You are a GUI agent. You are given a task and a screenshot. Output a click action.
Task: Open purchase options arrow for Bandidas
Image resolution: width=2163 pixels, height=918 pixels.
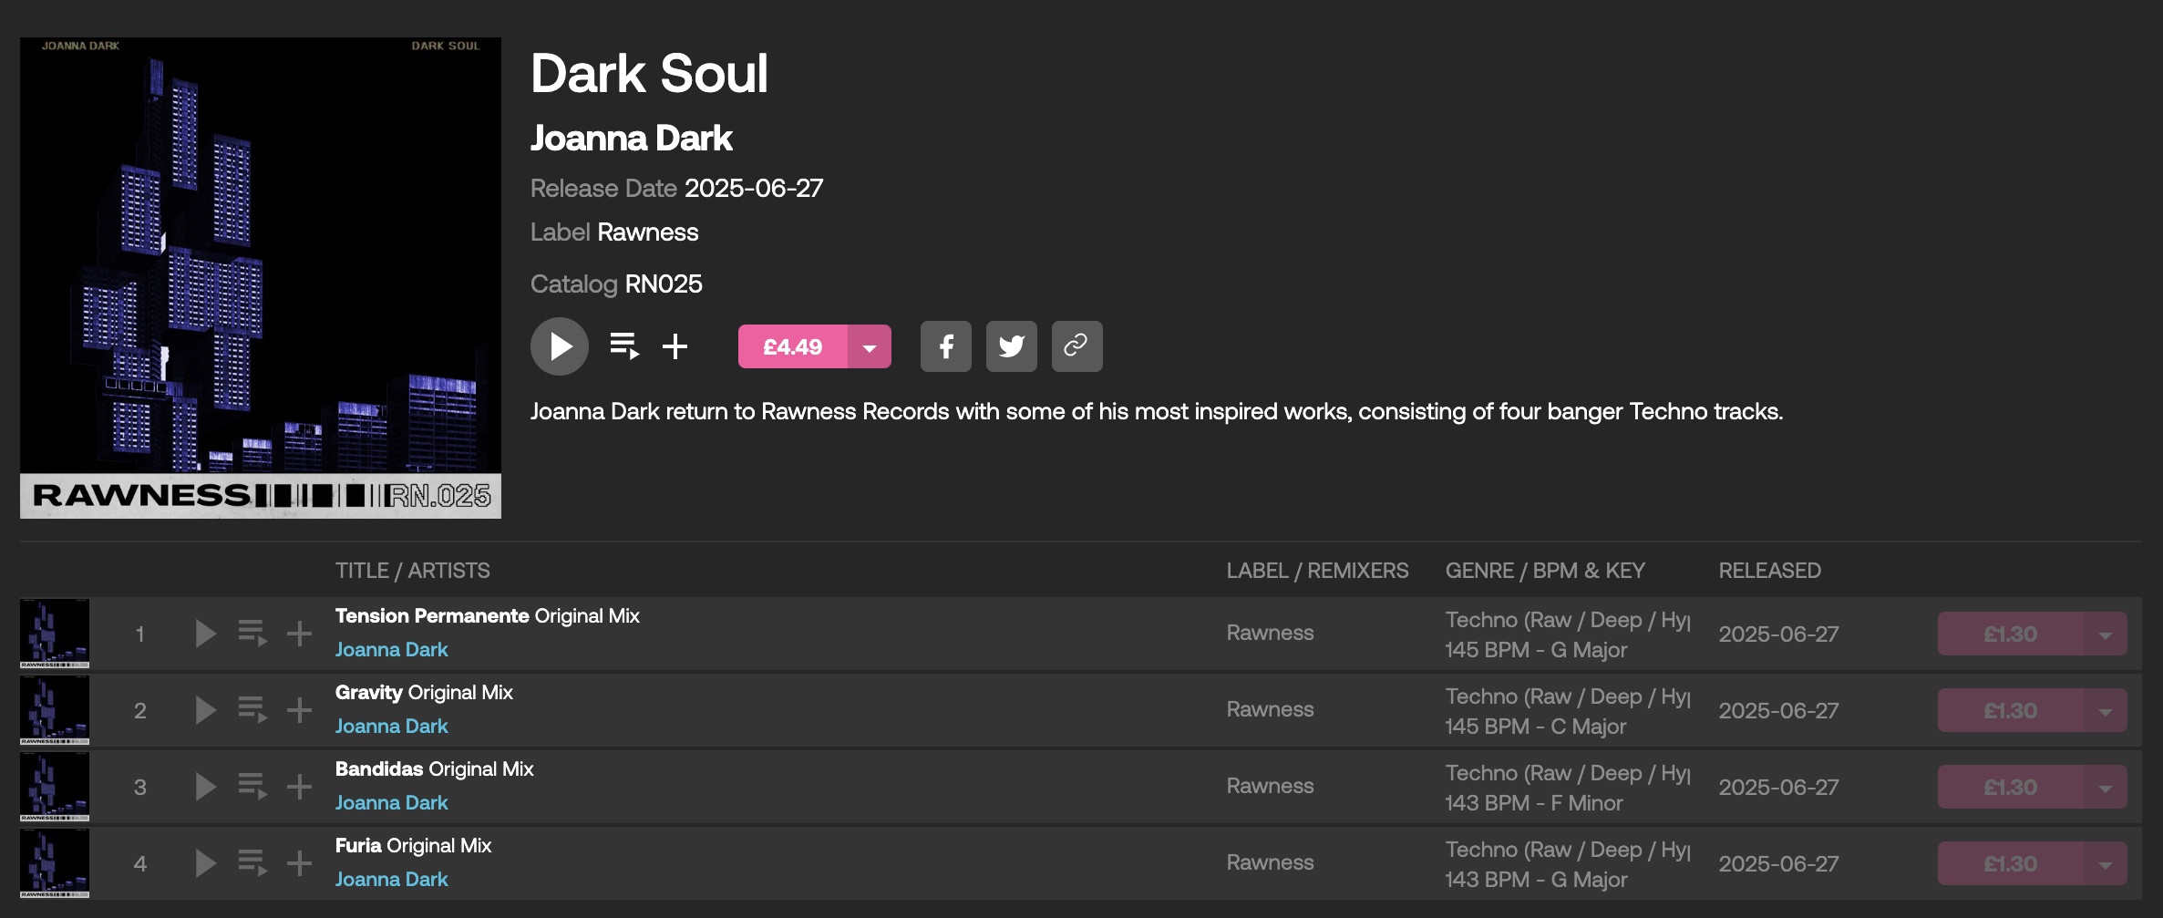[2105, 788]
